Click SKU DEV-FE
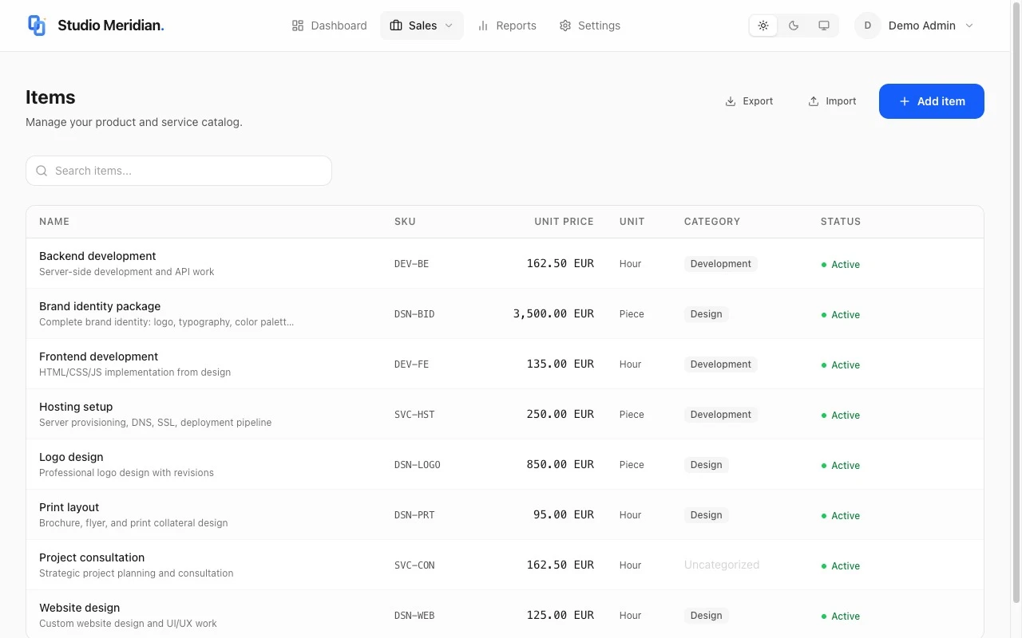Screen dimensions: 1022x638 411,364
